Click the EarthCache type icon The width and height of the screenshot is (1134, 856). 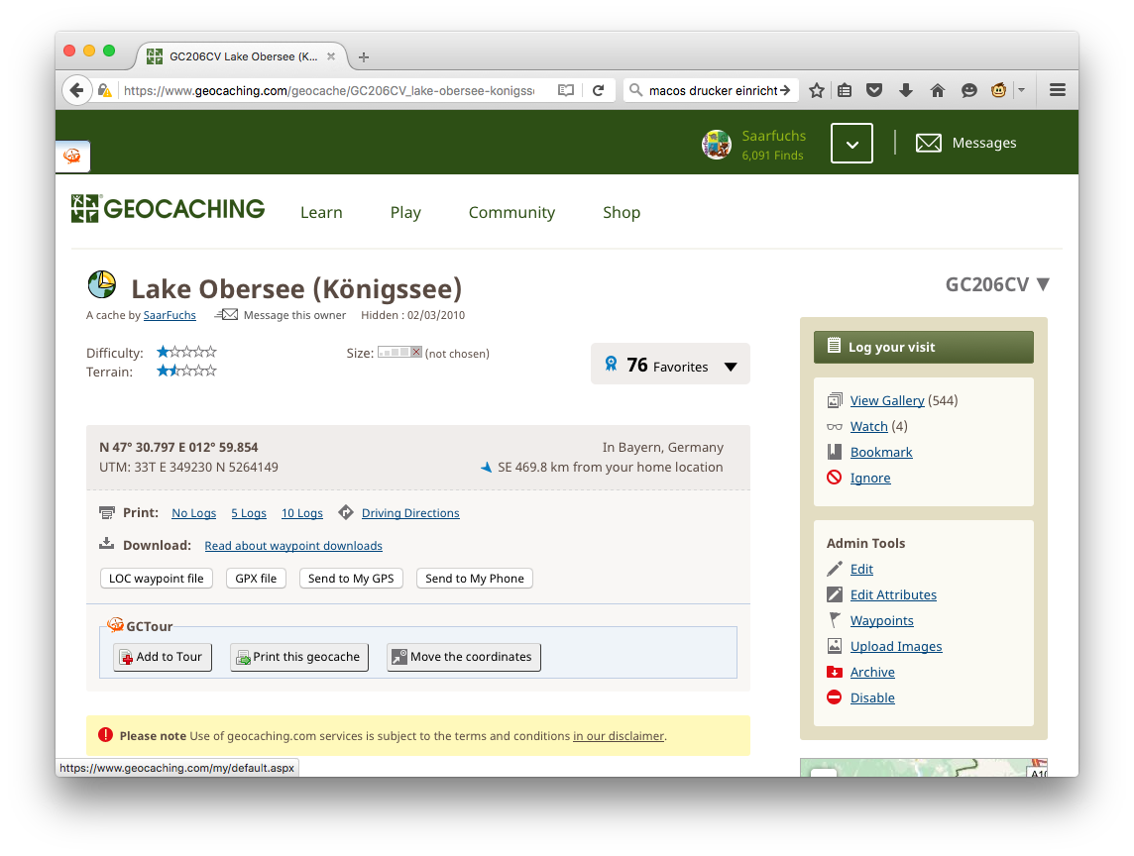[102, 284]
